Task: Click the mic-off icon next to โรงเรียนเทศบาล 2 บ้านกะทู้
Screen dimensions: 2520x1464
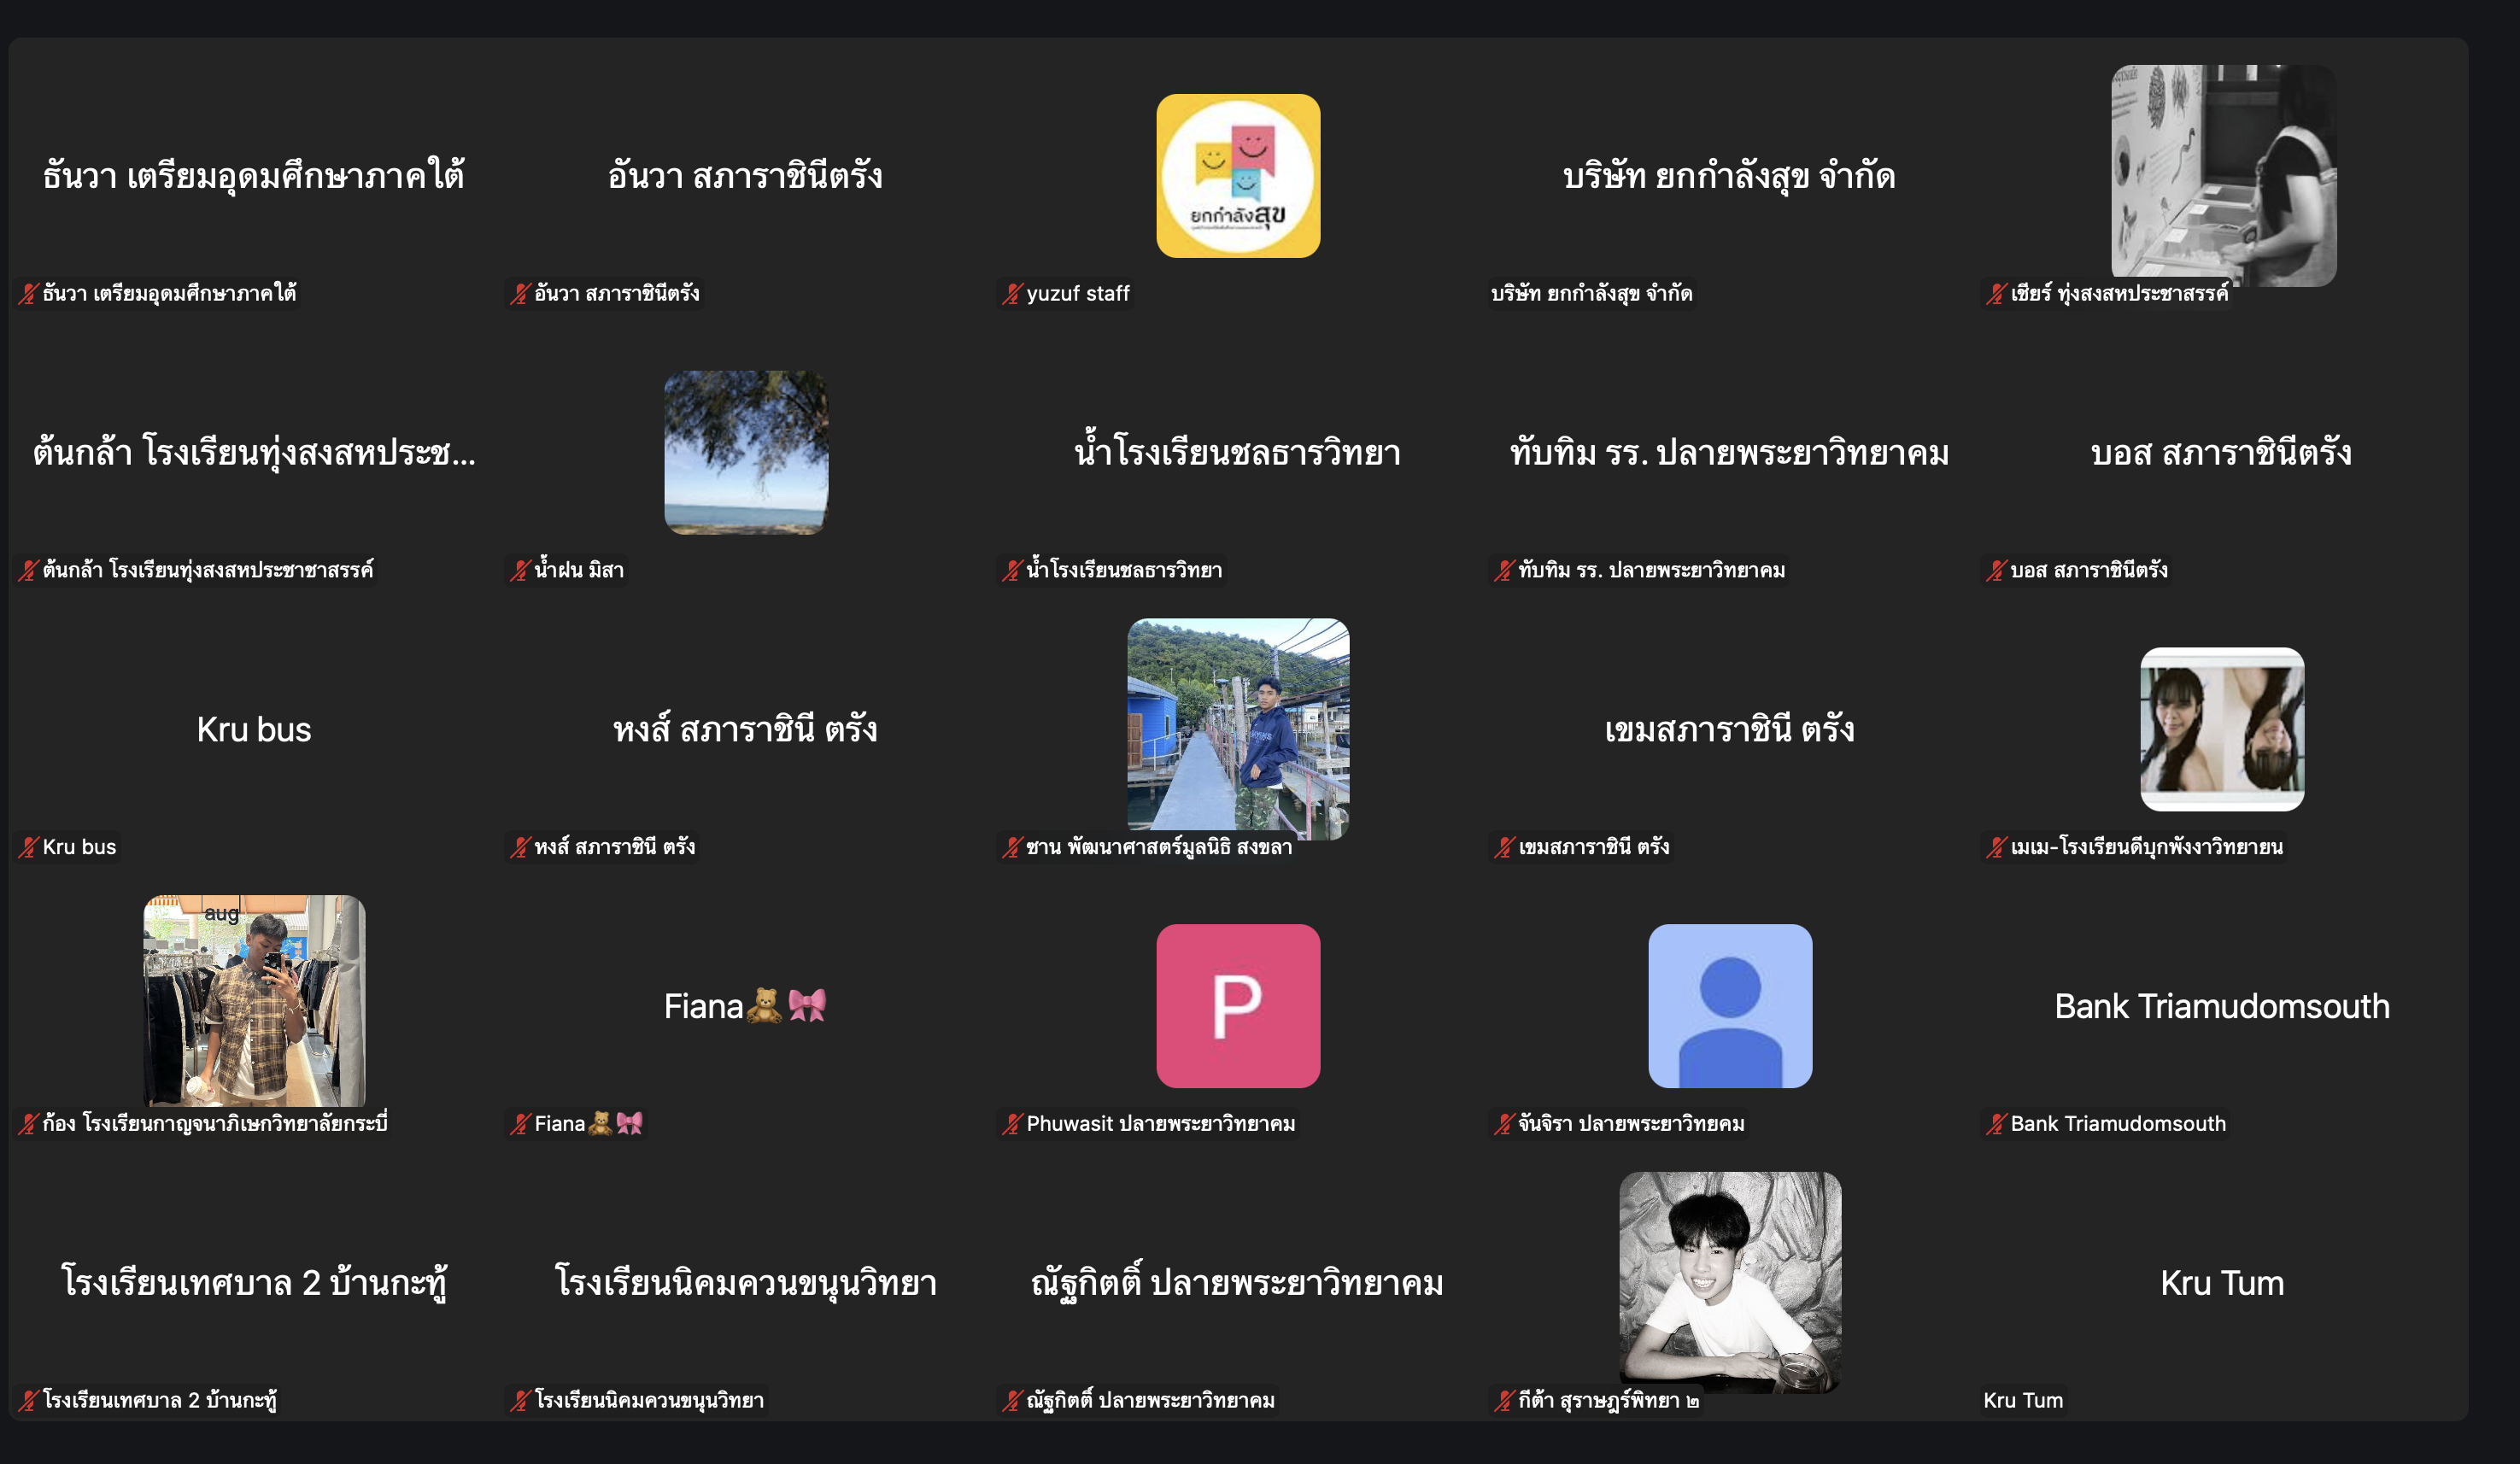Action: pos(28,1400)
